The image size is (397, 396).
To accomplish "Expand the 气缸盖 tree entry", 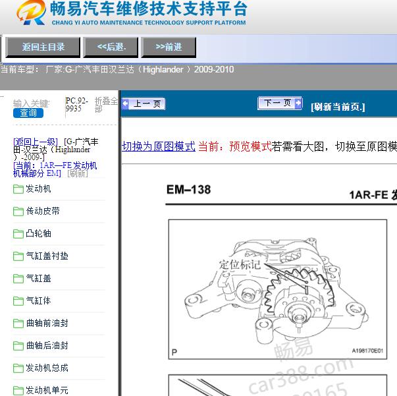I will (38, 278).
